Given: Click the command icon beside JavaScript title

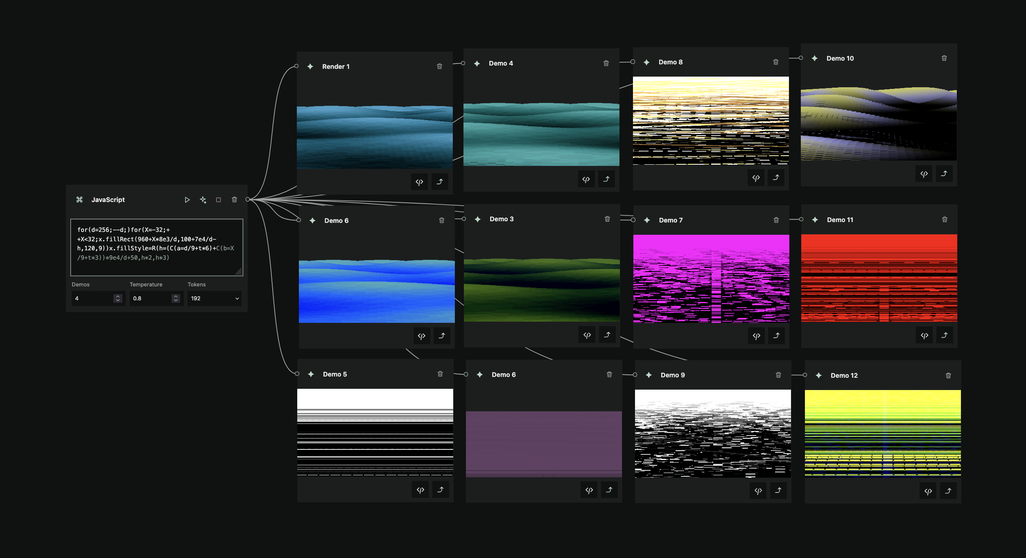Looking at the screenshot, I should [x=79, y=200].
